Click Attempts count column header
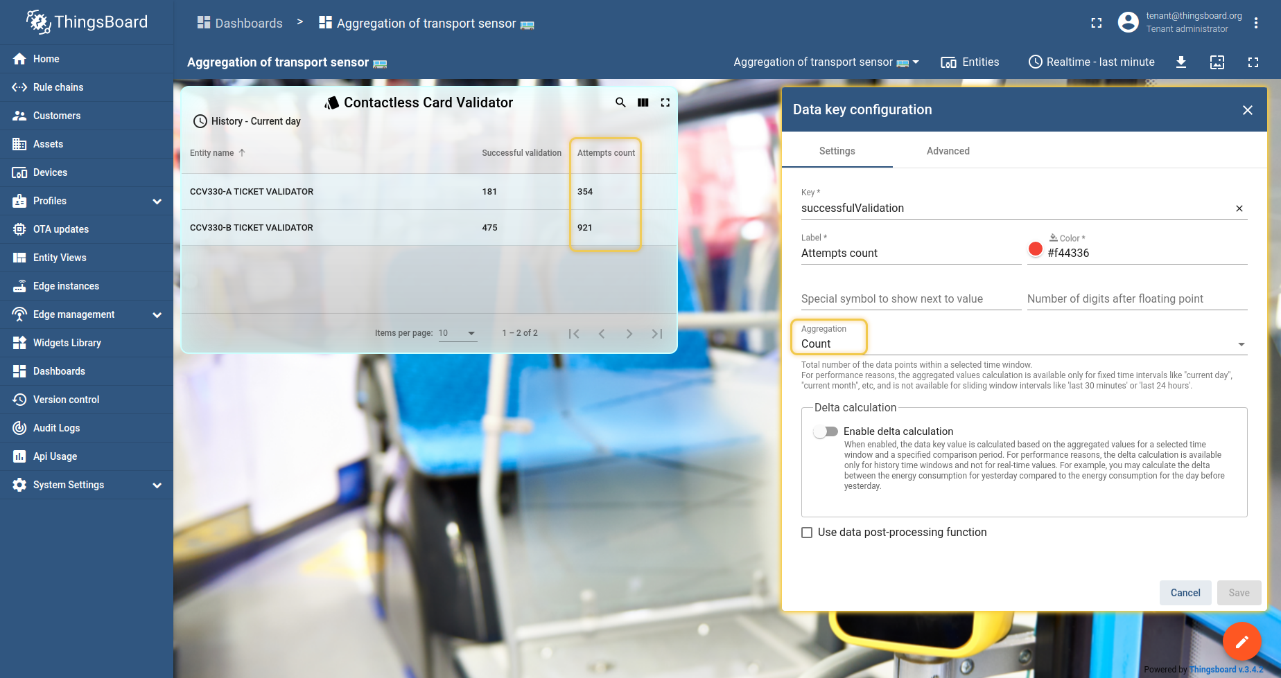 pos(606,153)
